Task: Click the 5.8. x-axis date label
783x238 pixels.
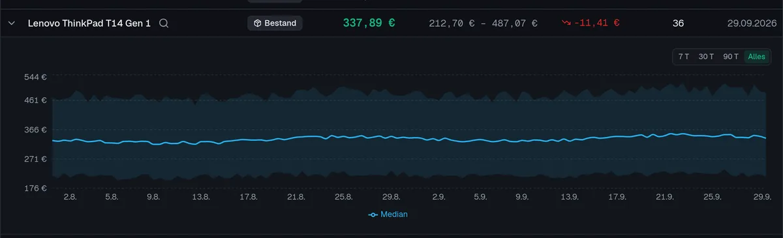Action: click(x=112, y=196)
